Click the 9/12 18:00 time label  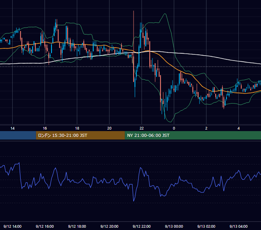click(x=77, y=226)
